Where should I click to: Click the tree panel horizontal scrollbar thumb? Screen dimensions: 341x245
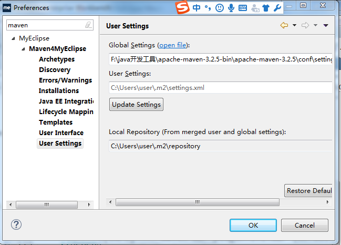coord(47,205)
